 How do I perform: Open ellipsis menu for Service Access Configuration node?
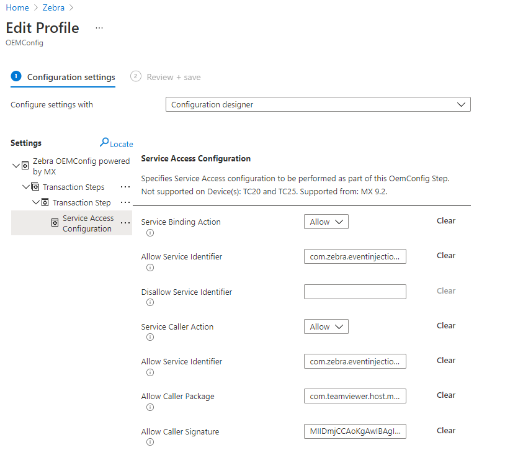[125, 223]
